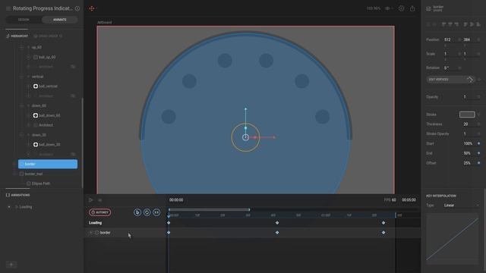Select the last keyframe on Loading row

[383, 223]
